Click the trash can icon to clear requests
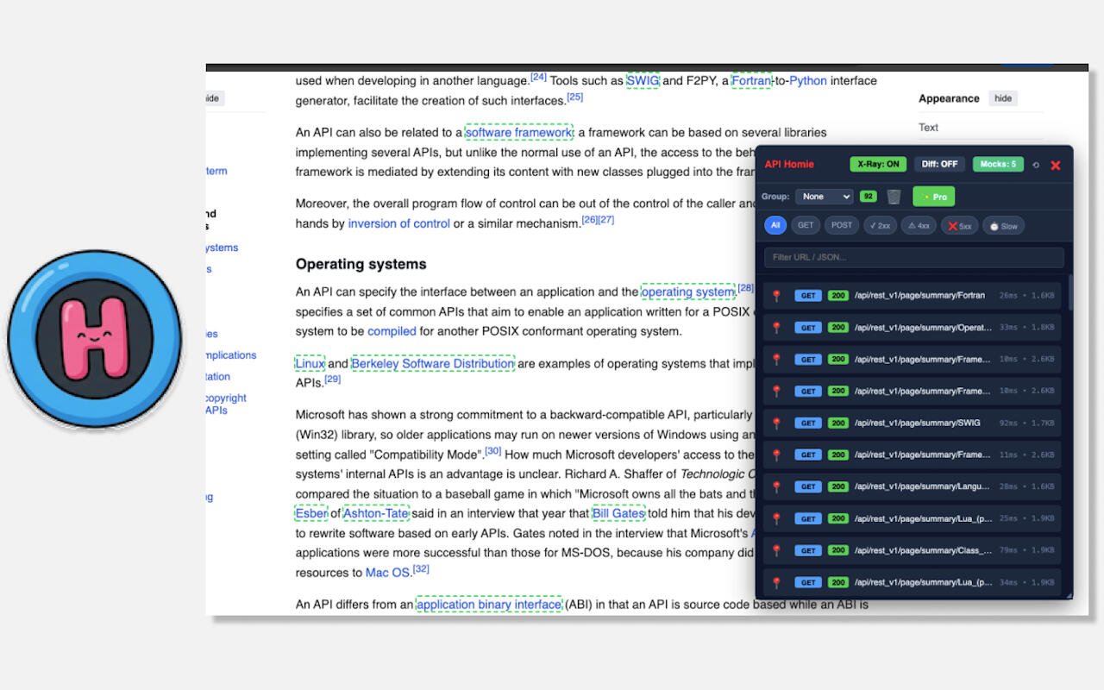 [894, 197]
